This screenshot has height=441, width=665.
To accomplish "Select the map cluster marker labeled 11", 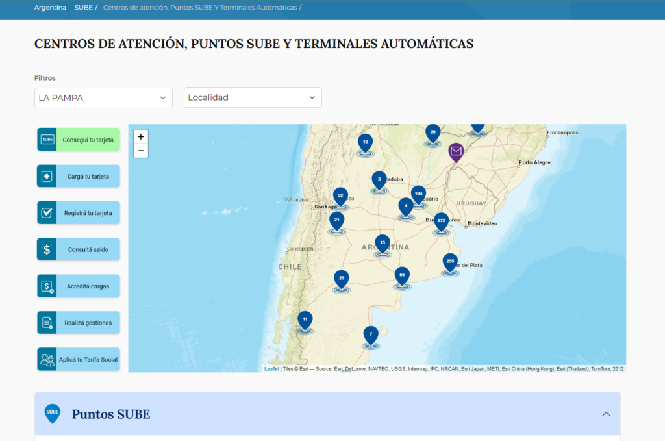I will 305,322.
